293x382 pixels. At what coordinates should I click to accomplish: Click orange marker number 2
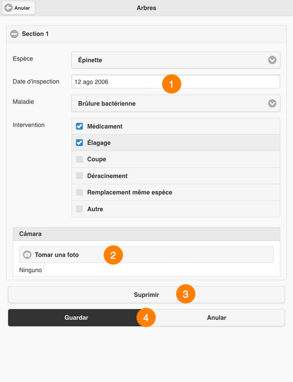(113, 255)
